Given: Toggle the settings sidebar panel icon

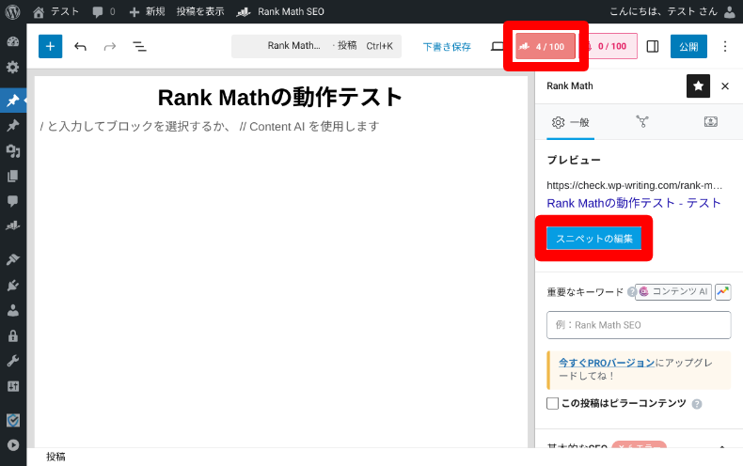Looking at the screenshot, I should [x=653, y=46].
